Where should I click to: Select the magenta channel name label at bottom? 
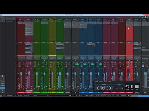click(x=29, y=92)
